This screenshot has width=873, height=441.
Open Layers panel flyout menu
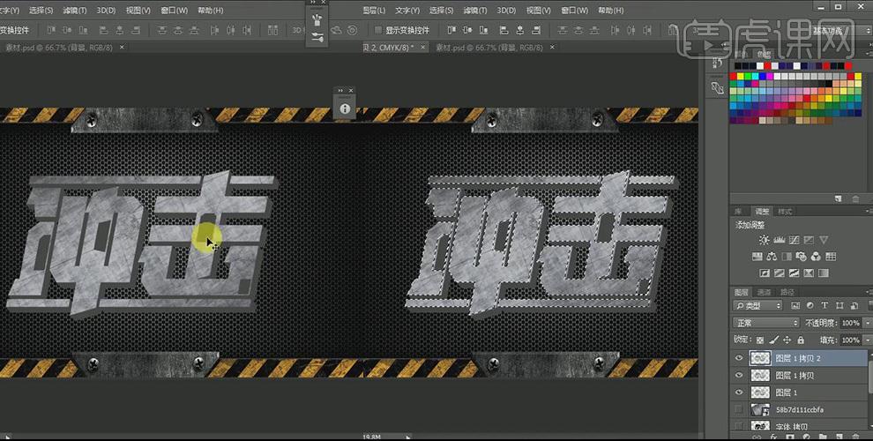point(869,292)
